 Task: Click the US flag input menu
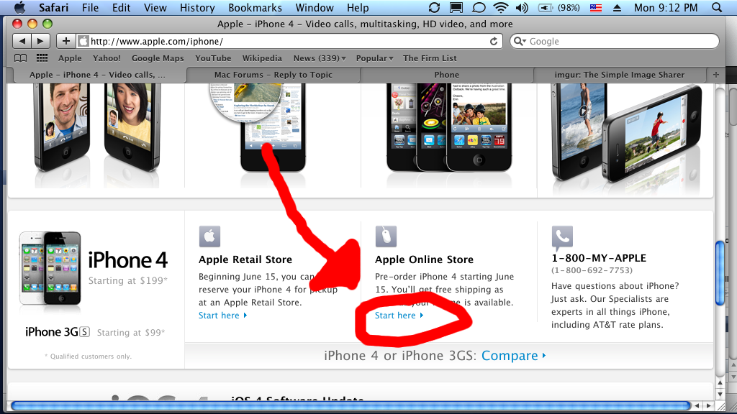(596, 8)
